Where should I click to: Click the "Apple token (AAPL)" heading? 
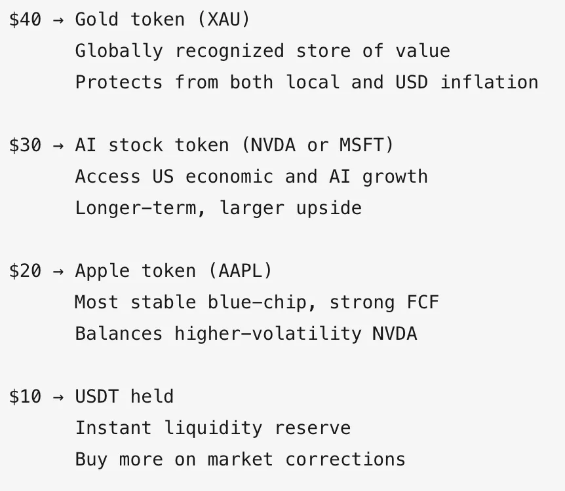[x=173, y=271]
